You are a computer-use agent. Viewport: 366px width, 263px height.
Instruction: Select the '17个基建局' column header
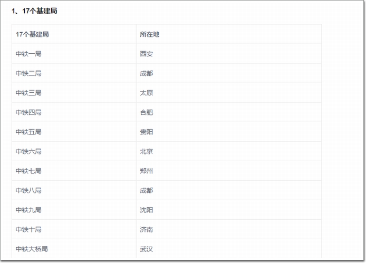click(74, 34)
